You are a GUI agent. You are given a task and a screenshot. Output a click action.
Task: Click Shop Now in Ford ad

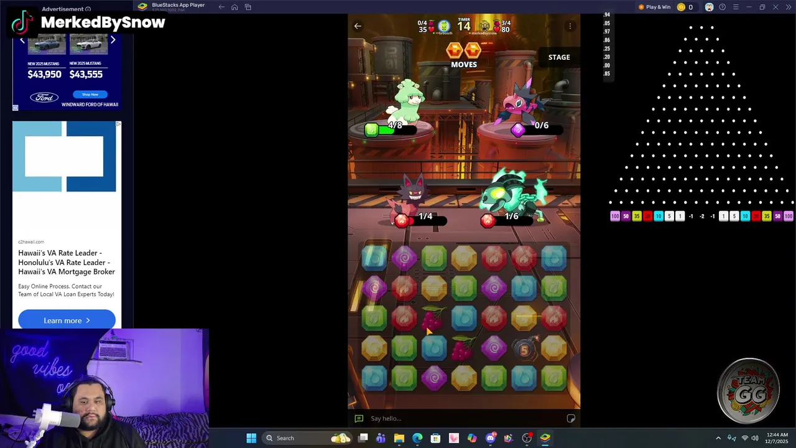pos(90,95)
